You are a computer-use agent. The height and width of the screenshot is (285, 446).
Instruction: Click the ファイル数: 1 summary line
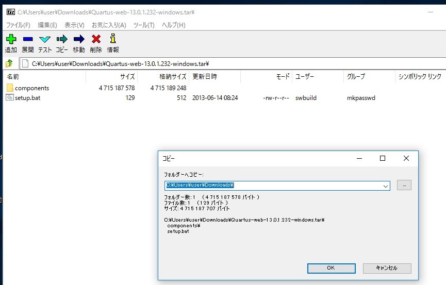coord(196,203)
